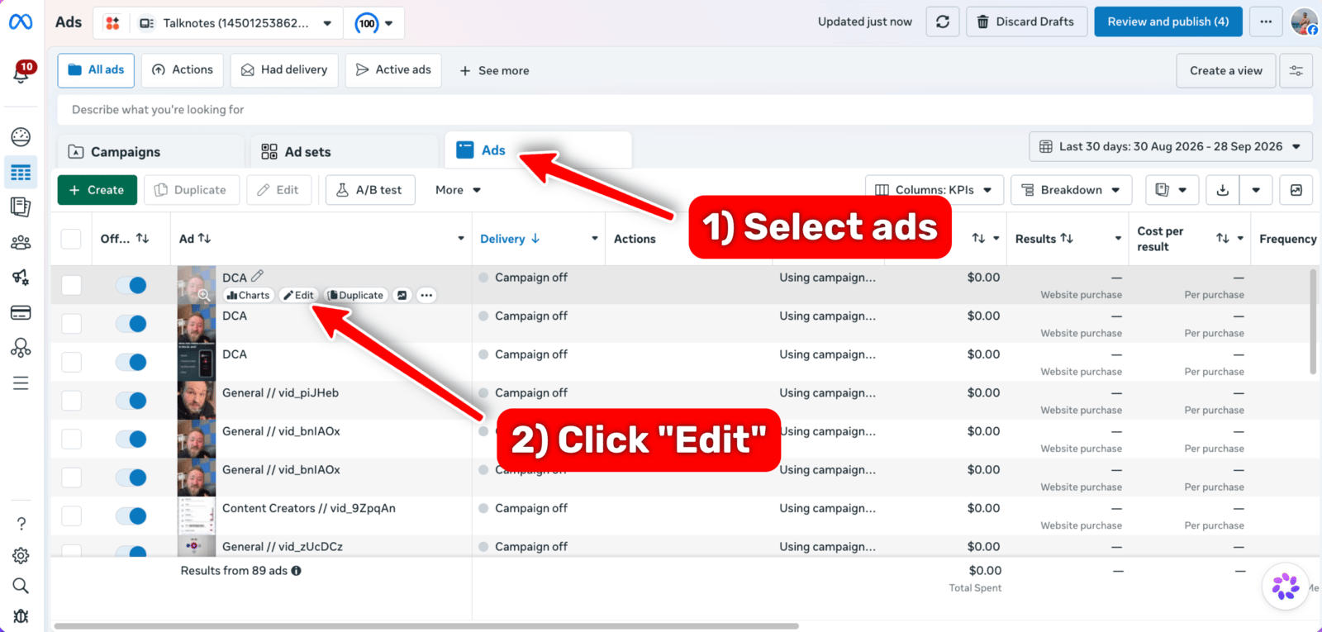
Task: Open the profile avatar menu
Action: (x=1305, y=22)
